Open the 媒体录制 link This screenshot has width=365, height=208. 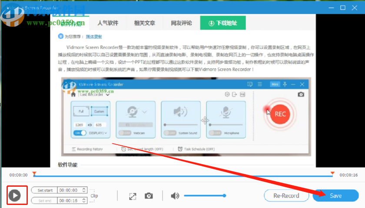click(94, 36)
